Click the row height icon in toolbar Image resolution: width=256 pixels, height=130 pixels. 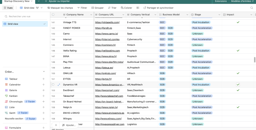coord(138,8)
